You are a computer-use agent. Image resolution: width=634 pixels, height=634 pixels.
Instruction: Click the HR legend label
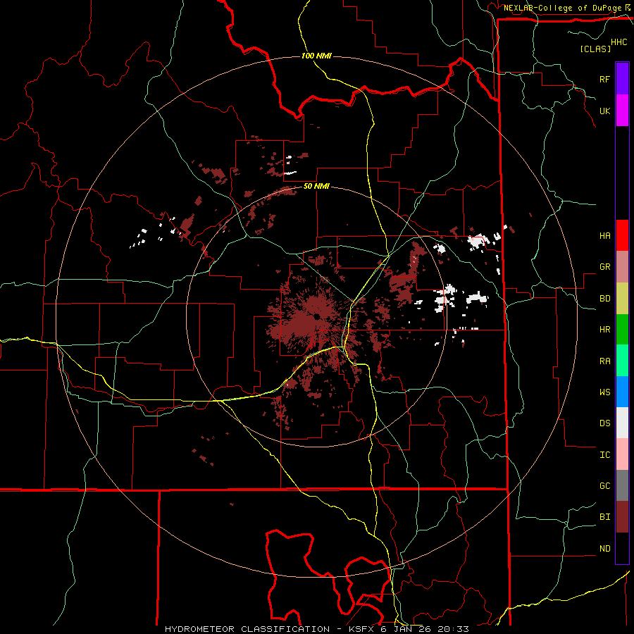point(604,330)
